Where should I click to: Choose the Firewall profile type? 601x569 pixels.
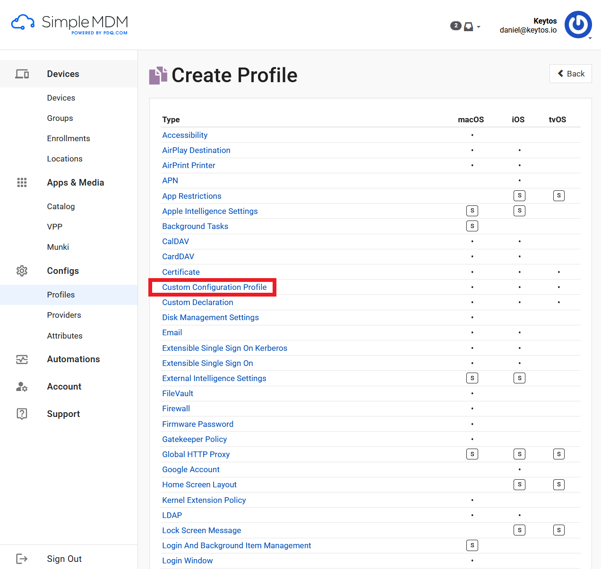pyautogui.click(x=176, y=408)
